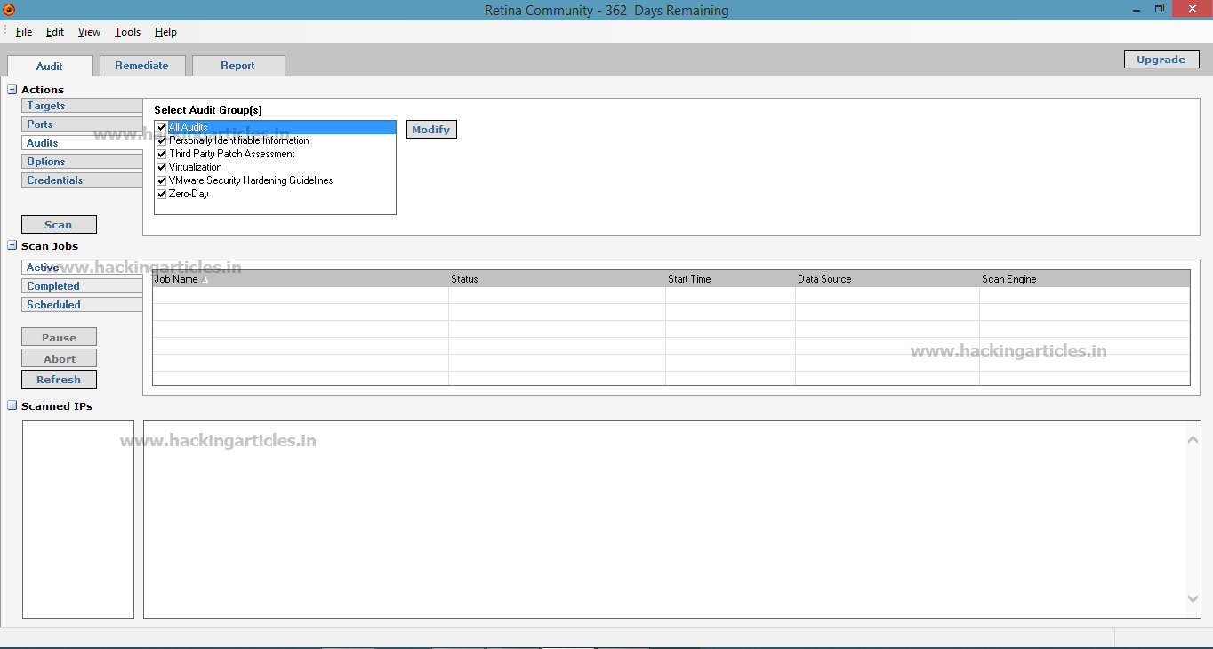
Task: Open the Tools menu
Action: 127,32
